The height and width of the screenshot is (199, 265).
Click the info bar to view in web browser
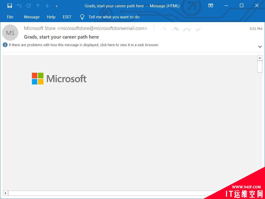point(83,45)
